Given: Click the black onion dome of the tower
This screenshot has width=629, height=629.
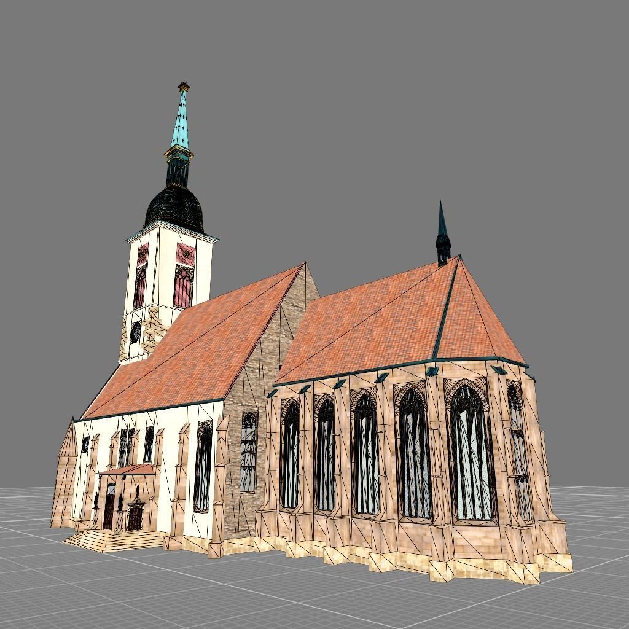Looking at the screenshot, I should 174,209.
